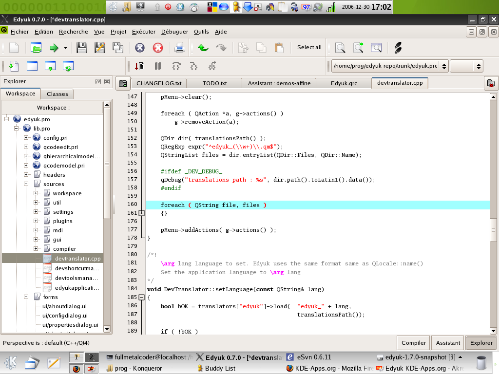
Task: Open a file with the folder icon
Action: tap(36, 48)
